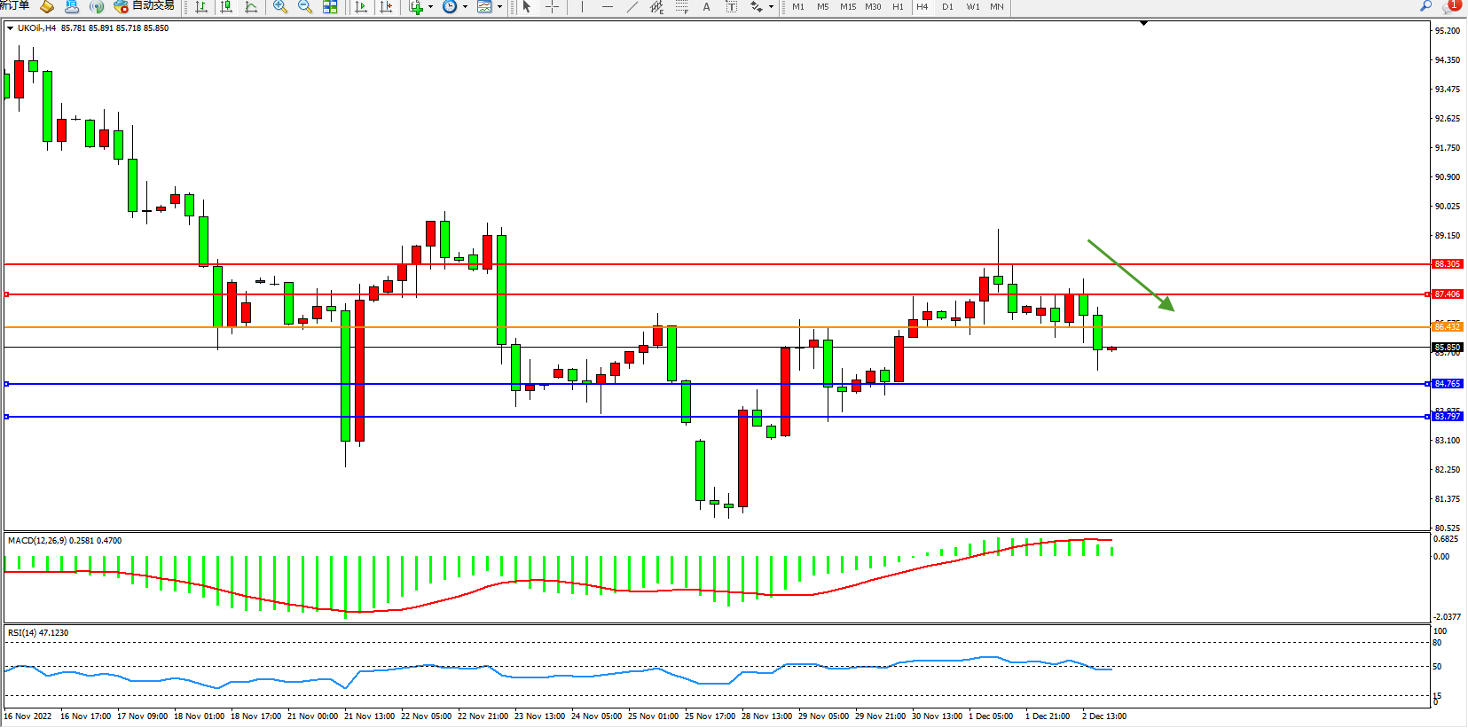Switch chart to Candlesticks display mode
The image size is (1468, 728).
(226, 7)
